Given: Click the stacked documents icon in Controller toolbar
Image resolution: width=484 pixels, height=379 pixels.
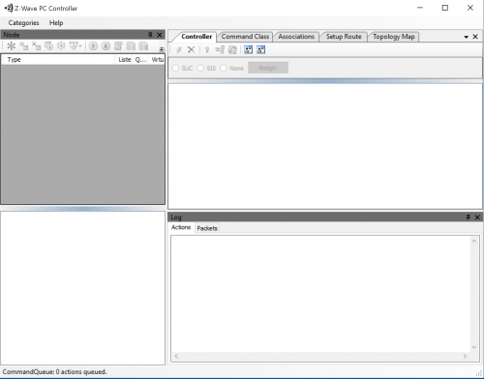Looking at the screenshot, I should point(232,50).
